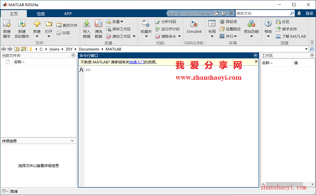Expand the 并行 (Parallel) dropdown
Viewport: 316px width, 195px height.
point(235,36)
